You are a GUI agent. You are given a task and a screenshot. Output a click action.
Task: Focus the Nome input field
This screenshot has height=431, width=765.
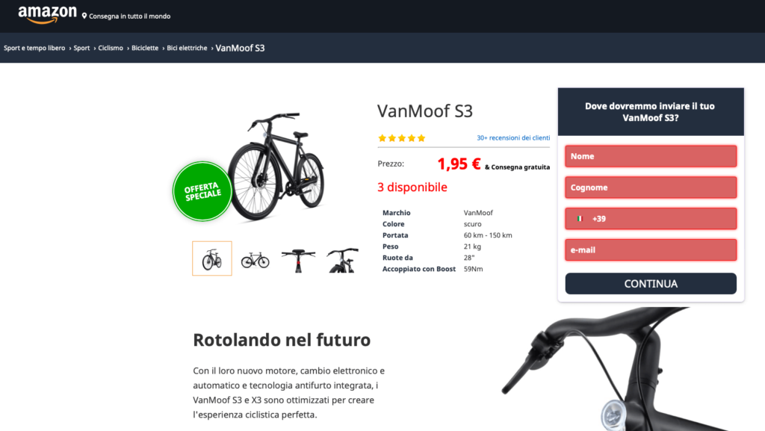[651, 157]
